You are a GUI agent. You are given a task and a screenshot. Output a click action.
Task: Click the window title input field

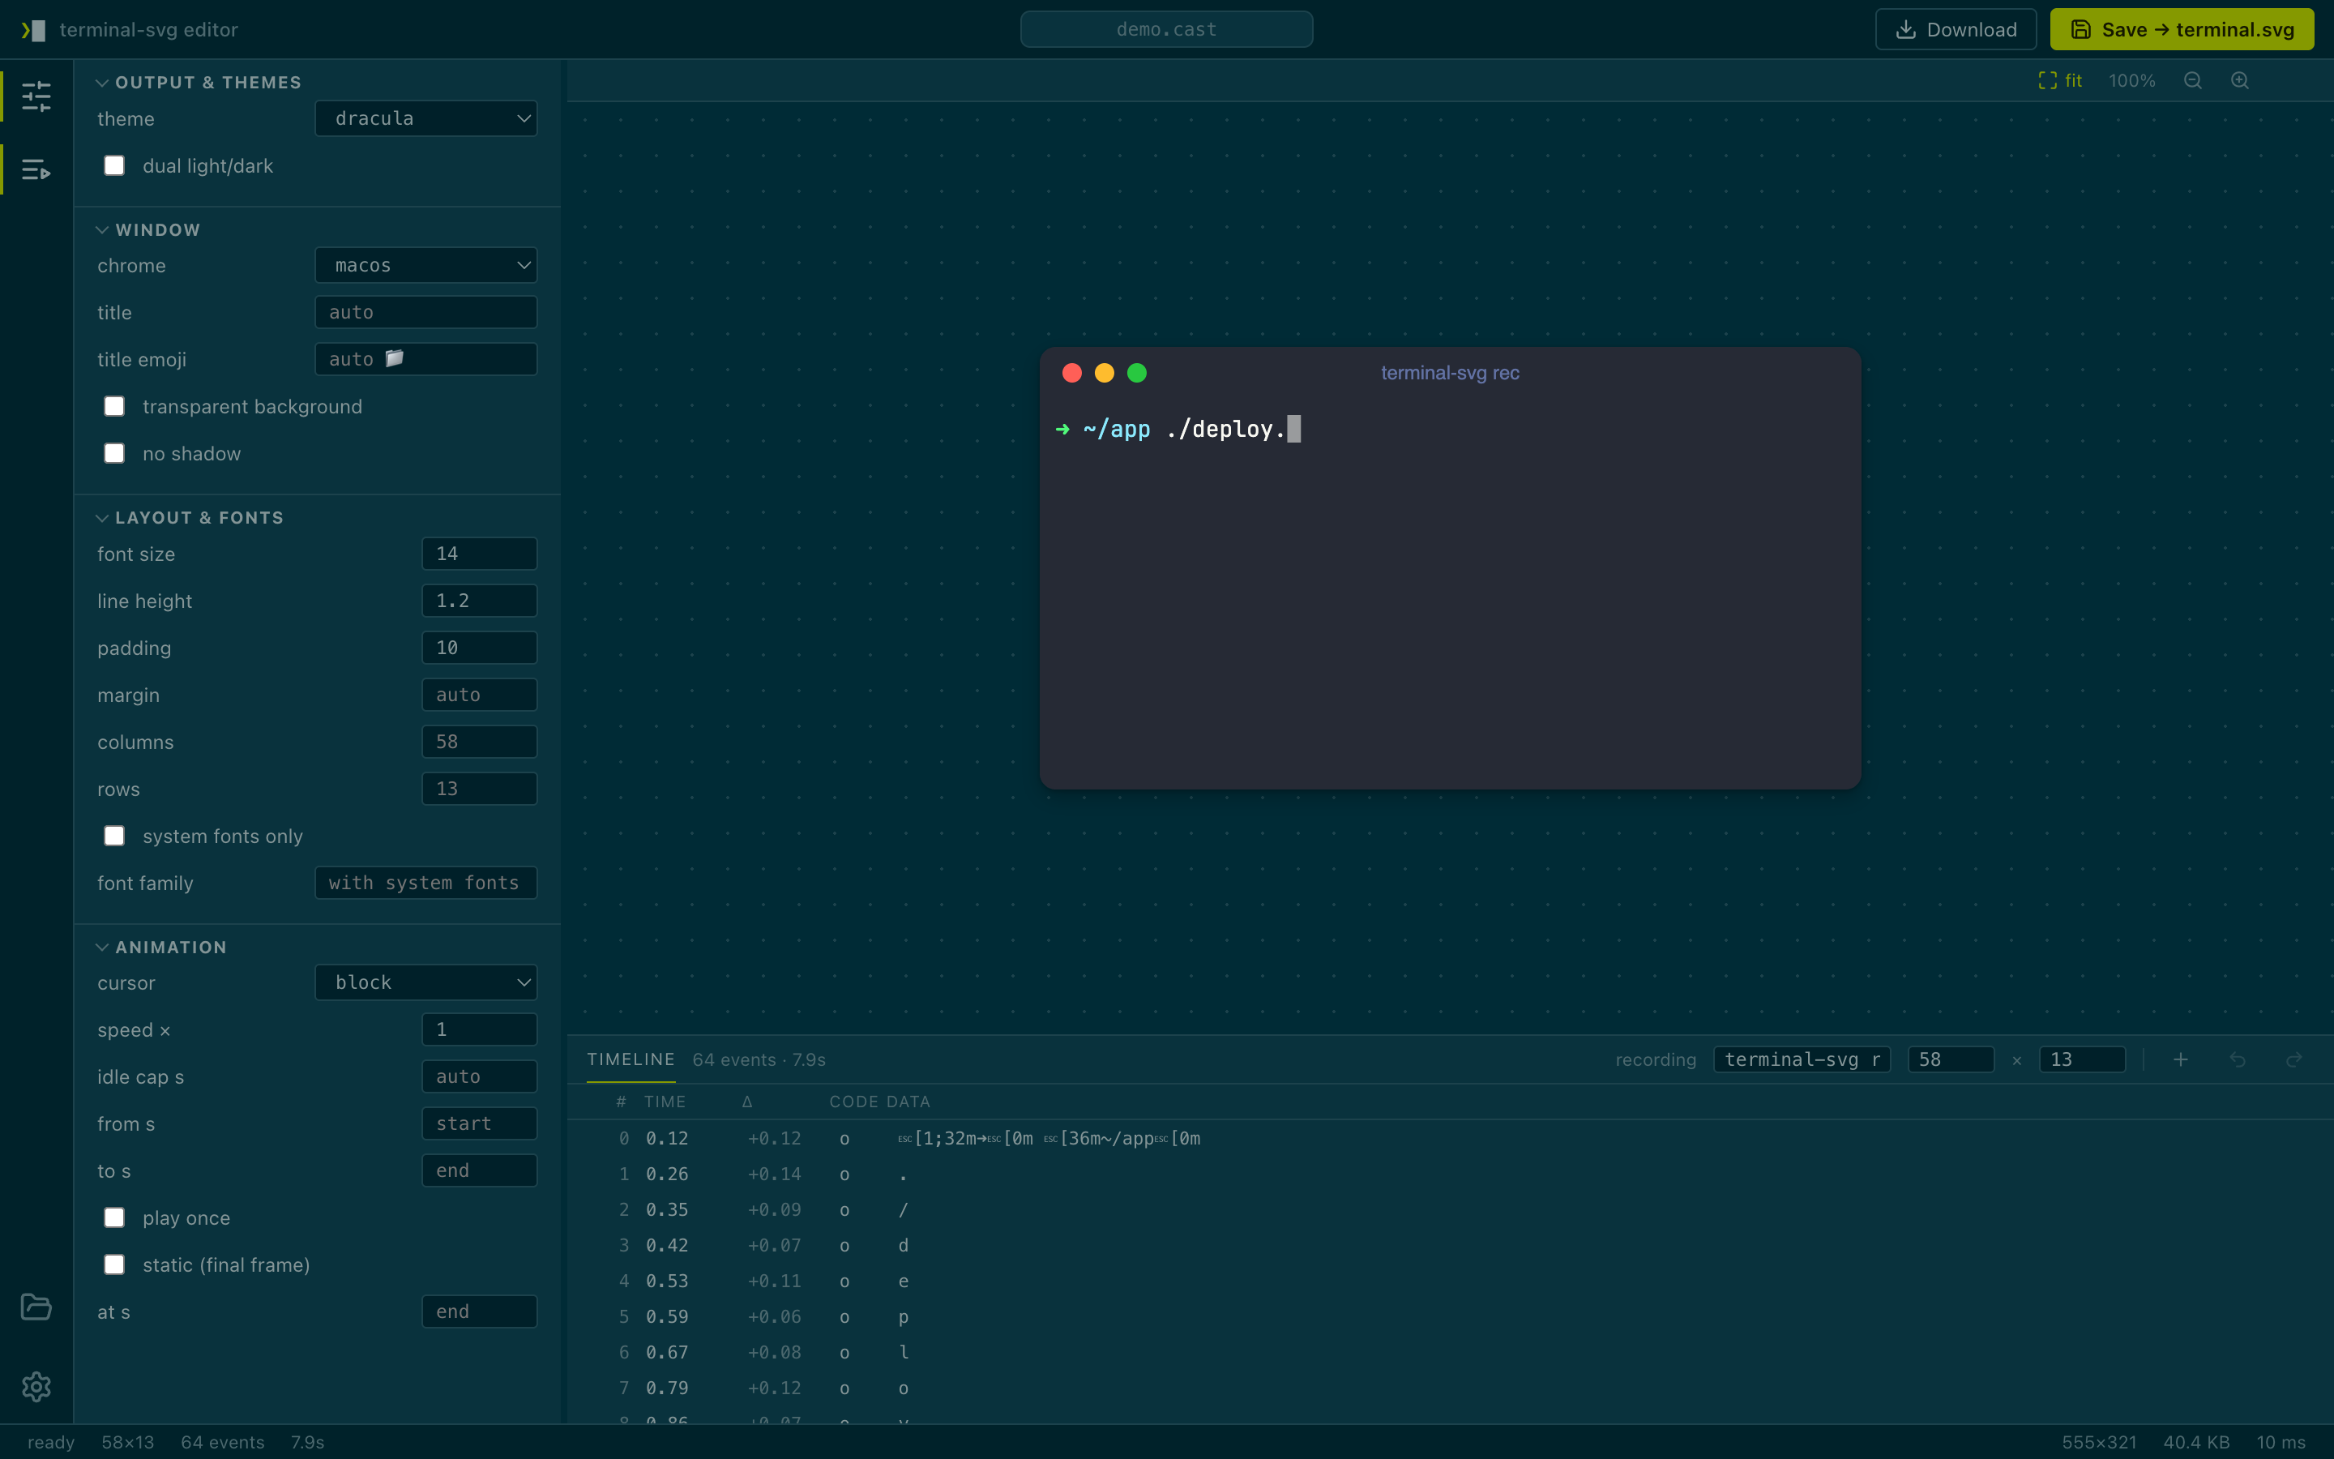coord(425,312)
